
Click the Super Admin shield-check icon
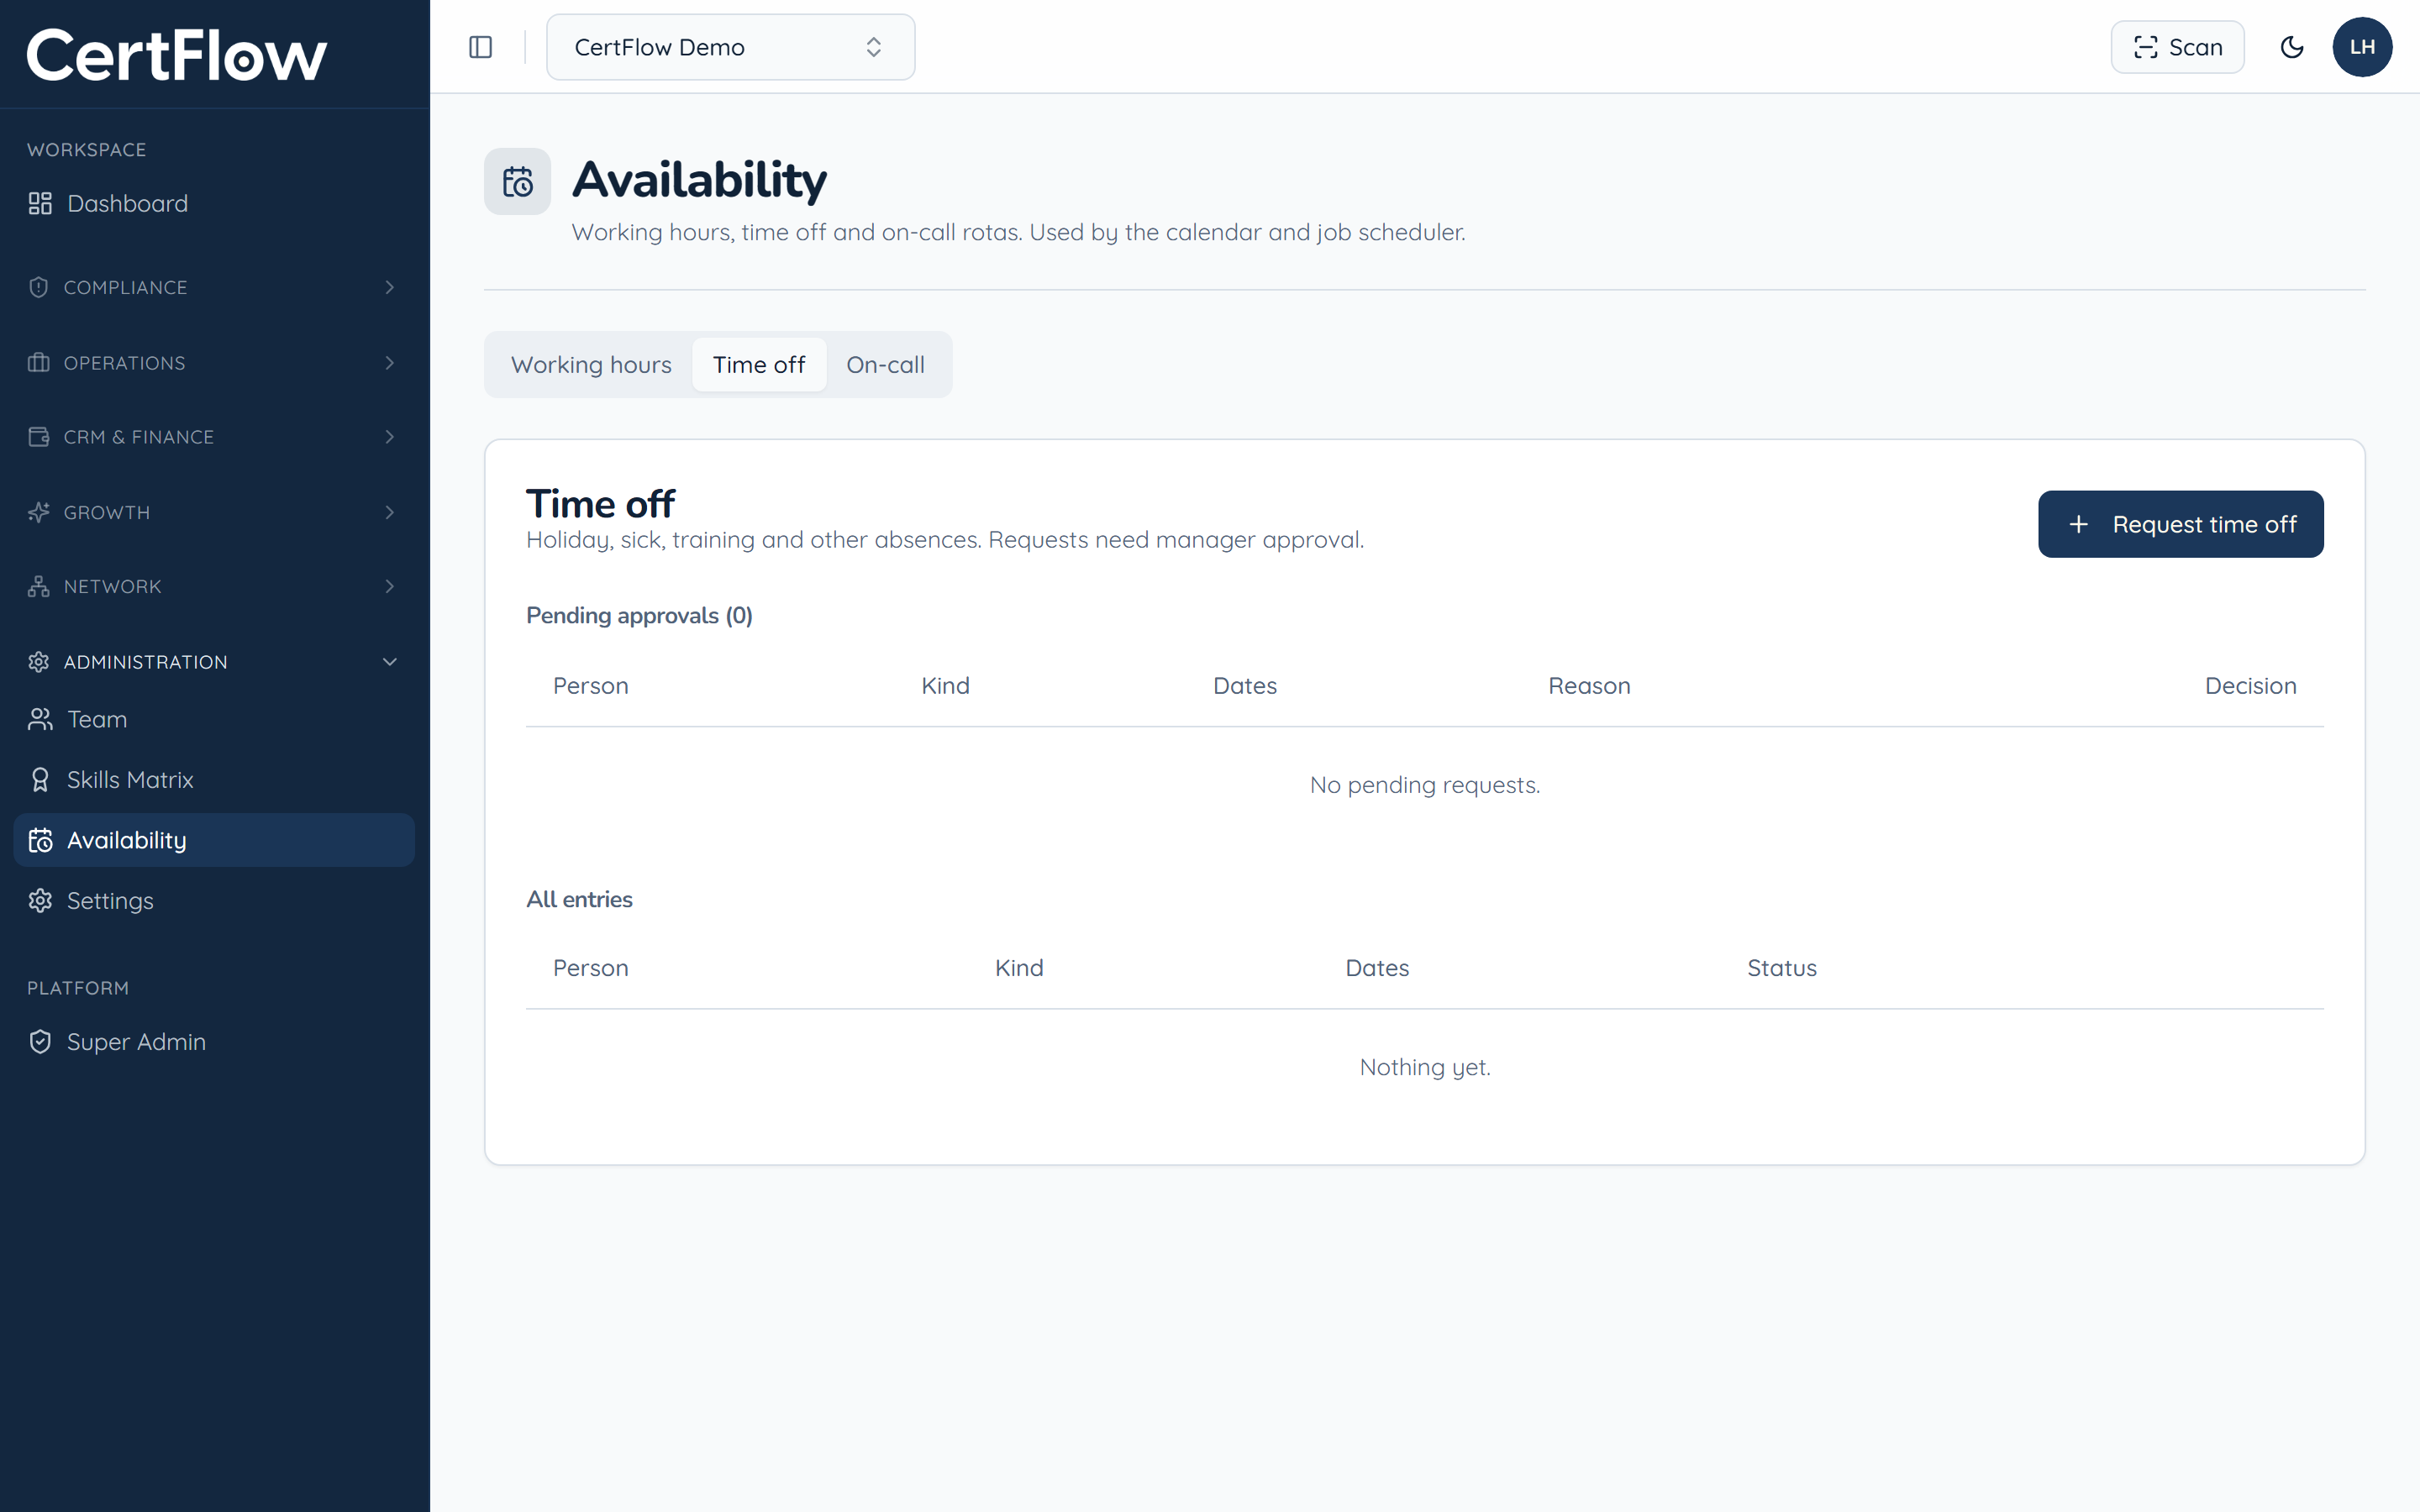[x=40, y=1042]
